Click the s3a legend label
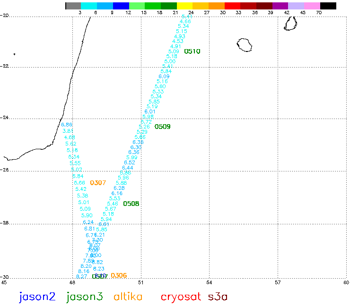The width and height of the screenshot is (350, 307). pyautogui.click(x=218, y=297)
